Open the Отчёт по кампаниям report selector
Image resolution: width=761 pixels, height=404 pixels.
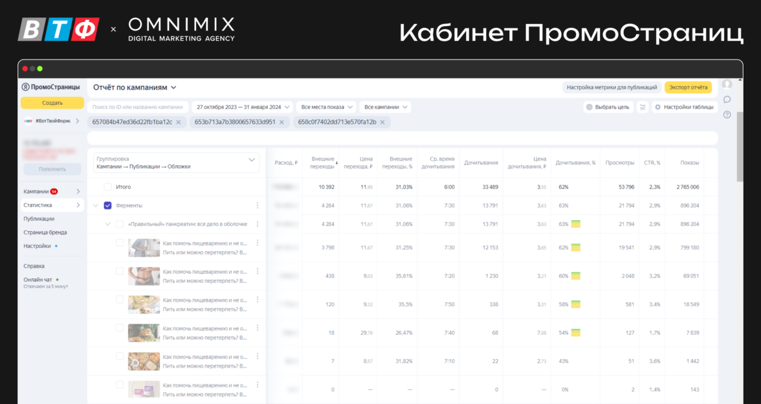tap(135, 87)
